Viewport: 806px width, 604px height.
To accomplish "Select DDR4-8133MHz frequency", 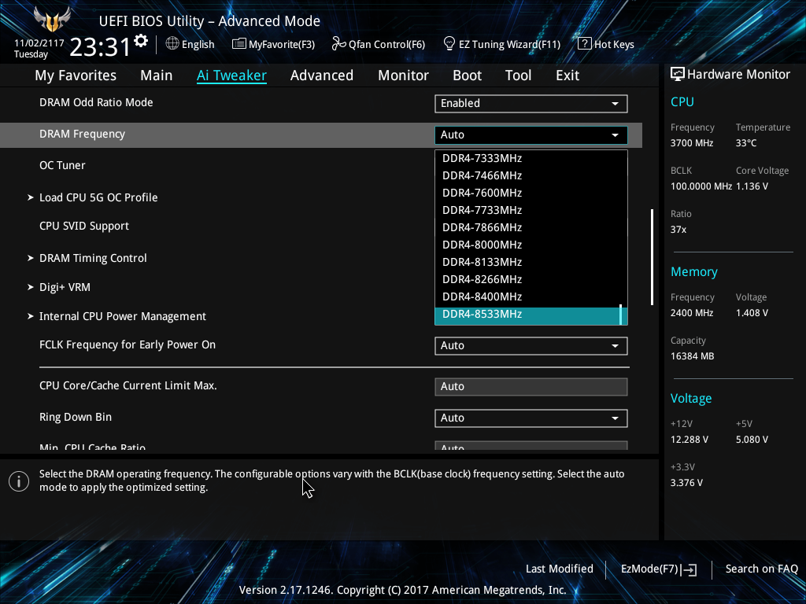I will pyautogui.click(x=531, y=263).
